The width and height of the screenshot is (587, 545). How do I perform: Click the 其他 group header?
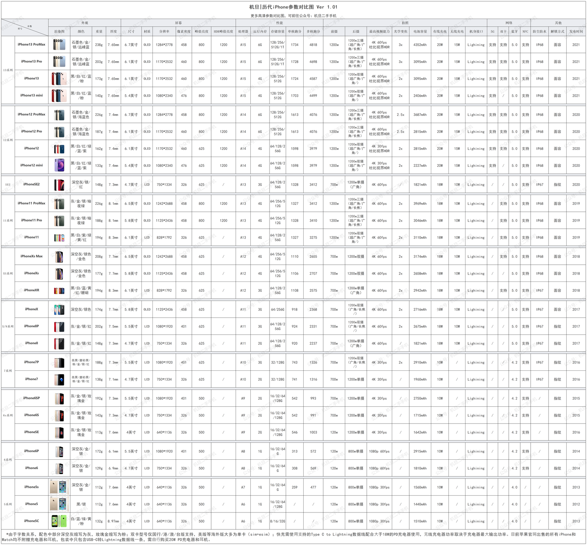[558, 23]
